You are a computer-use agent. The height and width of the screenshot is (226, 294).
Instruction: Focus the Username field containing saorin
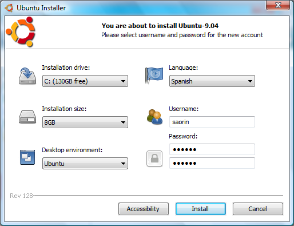point(212,122)
